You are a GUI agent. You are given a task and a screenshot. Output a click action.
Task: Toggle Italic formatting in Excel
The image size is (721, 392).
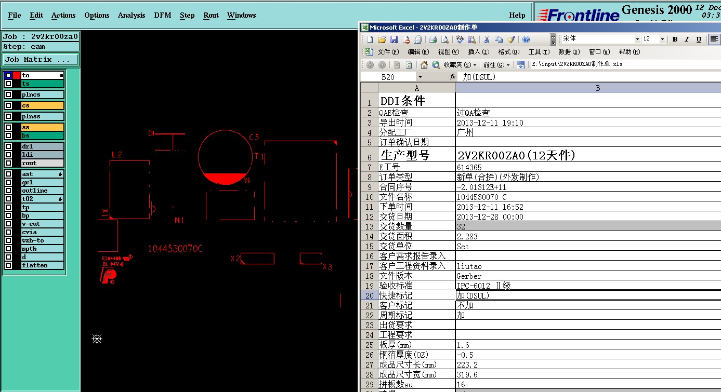pyautogui.click(x=687, y=39)
